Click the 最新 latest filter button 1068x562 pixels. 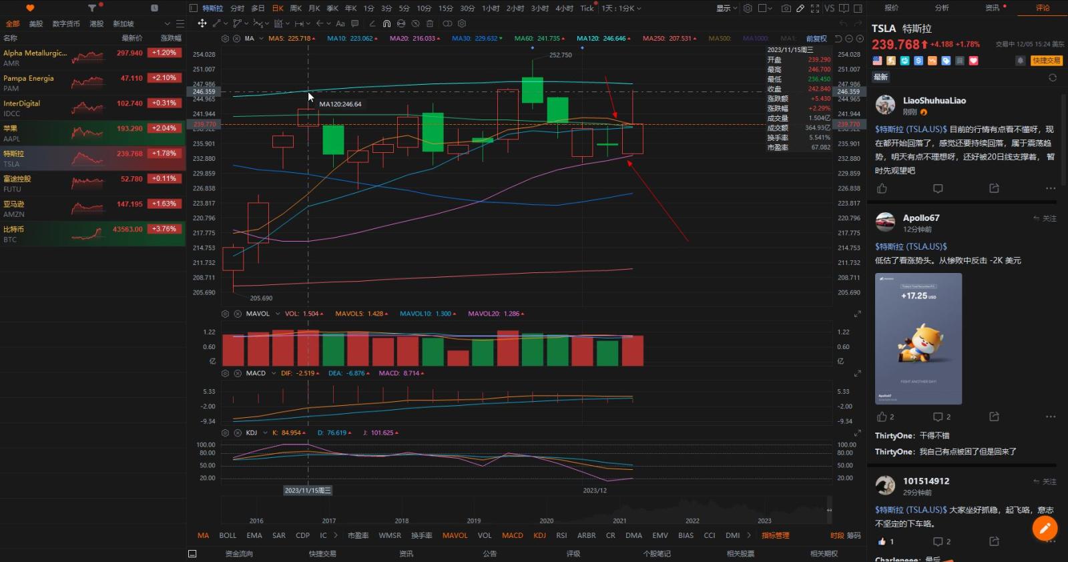pyautogui.click(x=881, y=77)
